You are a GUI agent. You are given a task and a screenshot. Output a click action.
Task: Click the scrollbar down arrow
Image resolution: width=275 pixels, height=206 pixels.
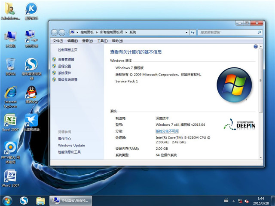tap(261, 157)
